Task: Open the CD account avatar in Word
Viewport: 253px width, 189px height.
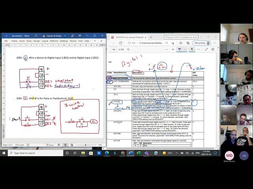Action: tap(65, 36)
